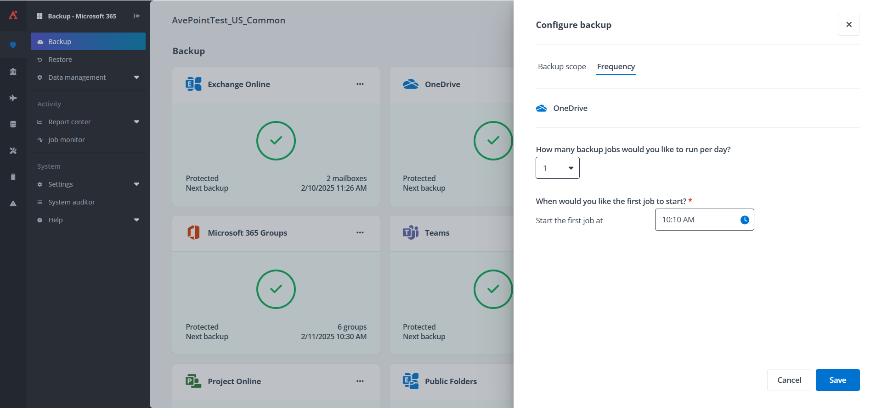Open the backup jobs per day dropdown

tap(558, 168)
